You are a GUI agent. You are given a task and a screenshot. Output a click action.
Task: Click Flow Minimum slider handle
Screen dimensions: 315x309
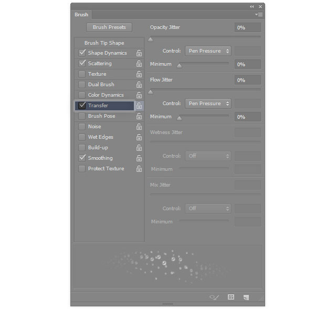(180, 118)
